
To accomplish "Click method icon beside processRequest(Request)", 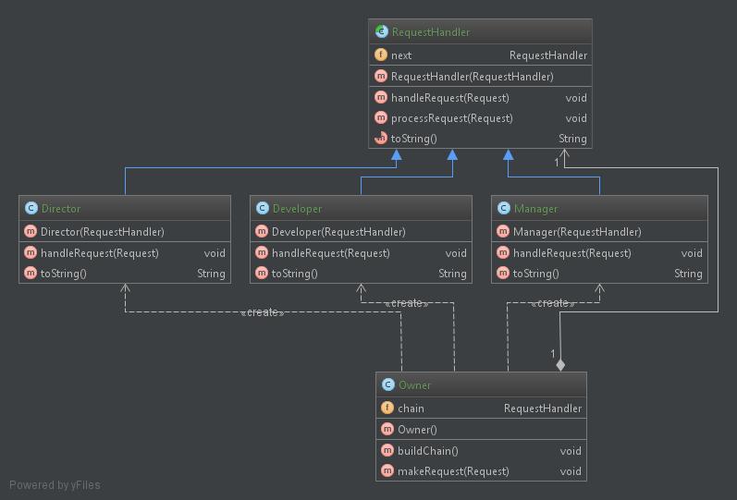I will click(x=381, y=117).
